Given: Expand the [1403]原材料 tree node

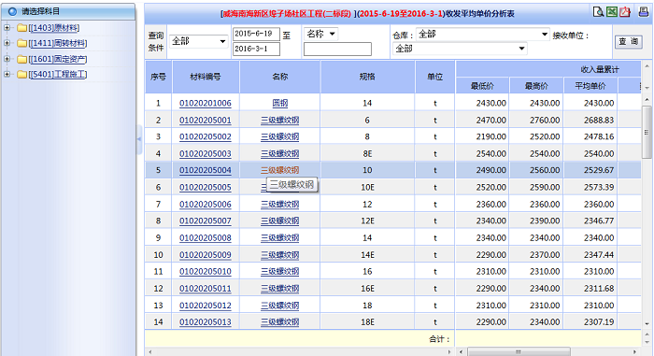Looking at the screenshot, I should pos(7,27).
